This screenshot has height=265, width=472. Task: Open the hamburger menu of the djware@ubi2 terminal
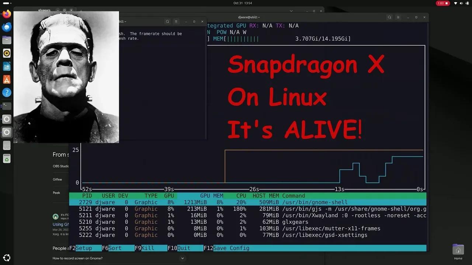point(398,17)
